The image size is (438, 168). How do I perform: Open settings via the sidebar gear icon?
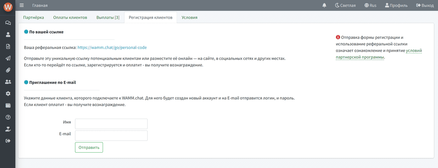pyautogui.click(x=8, y=94)
